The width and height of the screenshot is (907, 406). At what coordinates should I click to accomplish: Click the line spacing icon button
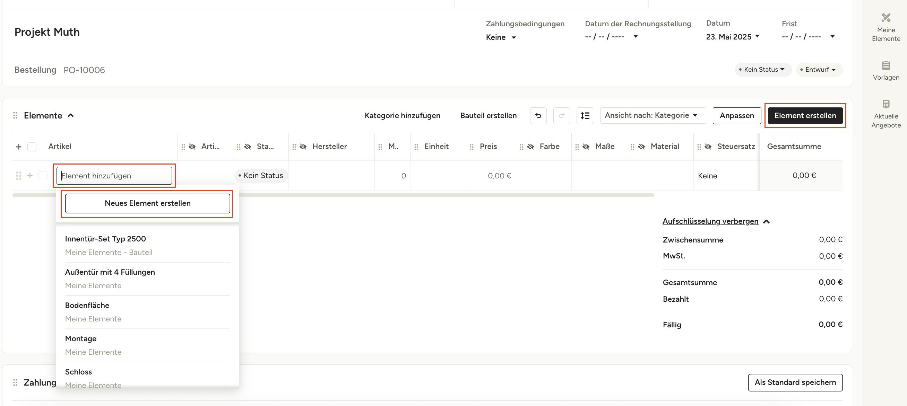[x=585, y=115]
